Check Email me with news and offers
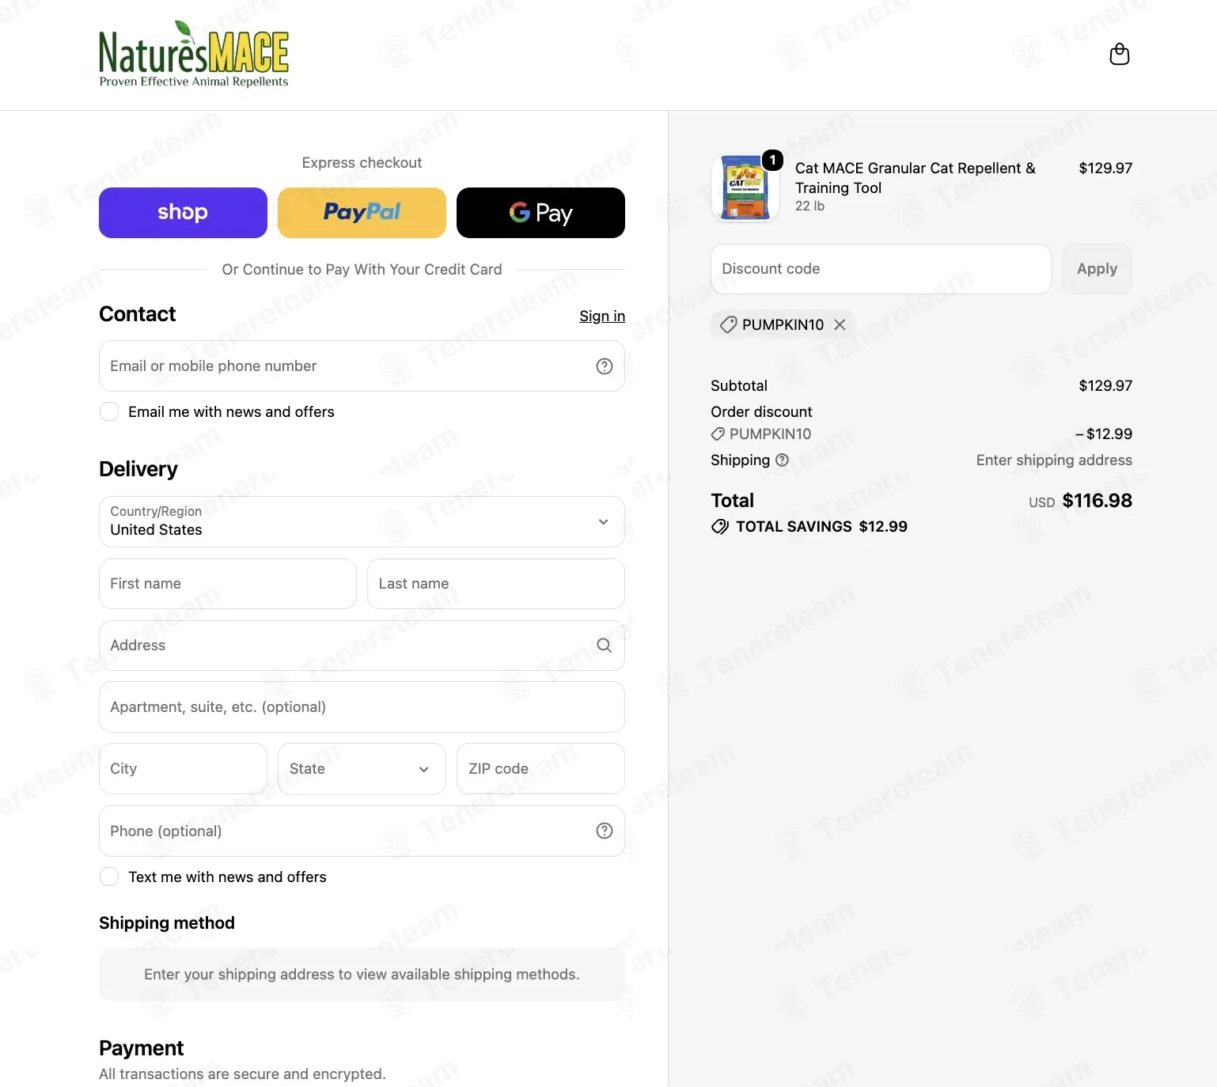This screenshot has height=1087, width=1217. coord(109,411)
